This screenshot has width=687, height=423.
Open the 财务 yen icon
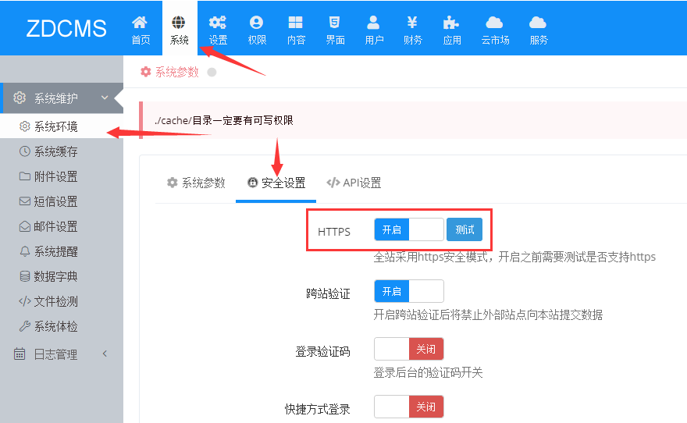[412, 22]
